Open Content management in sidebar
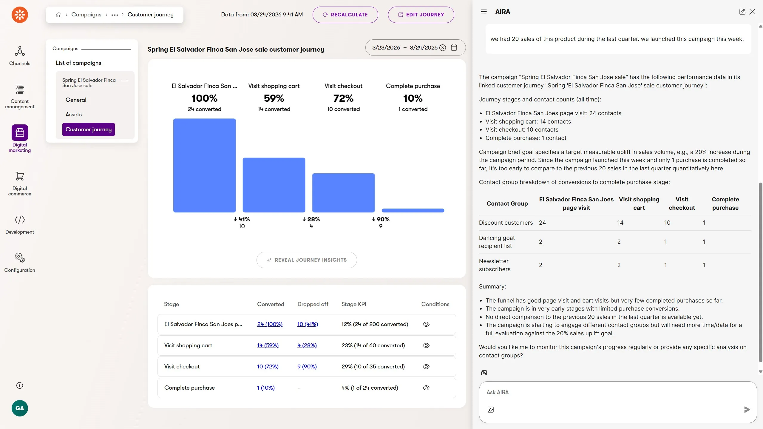763x429 pixels. [20, 95]
